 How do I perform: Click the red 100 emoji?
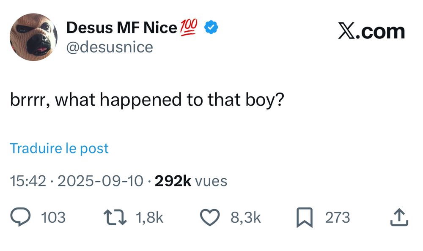[189, 28]
